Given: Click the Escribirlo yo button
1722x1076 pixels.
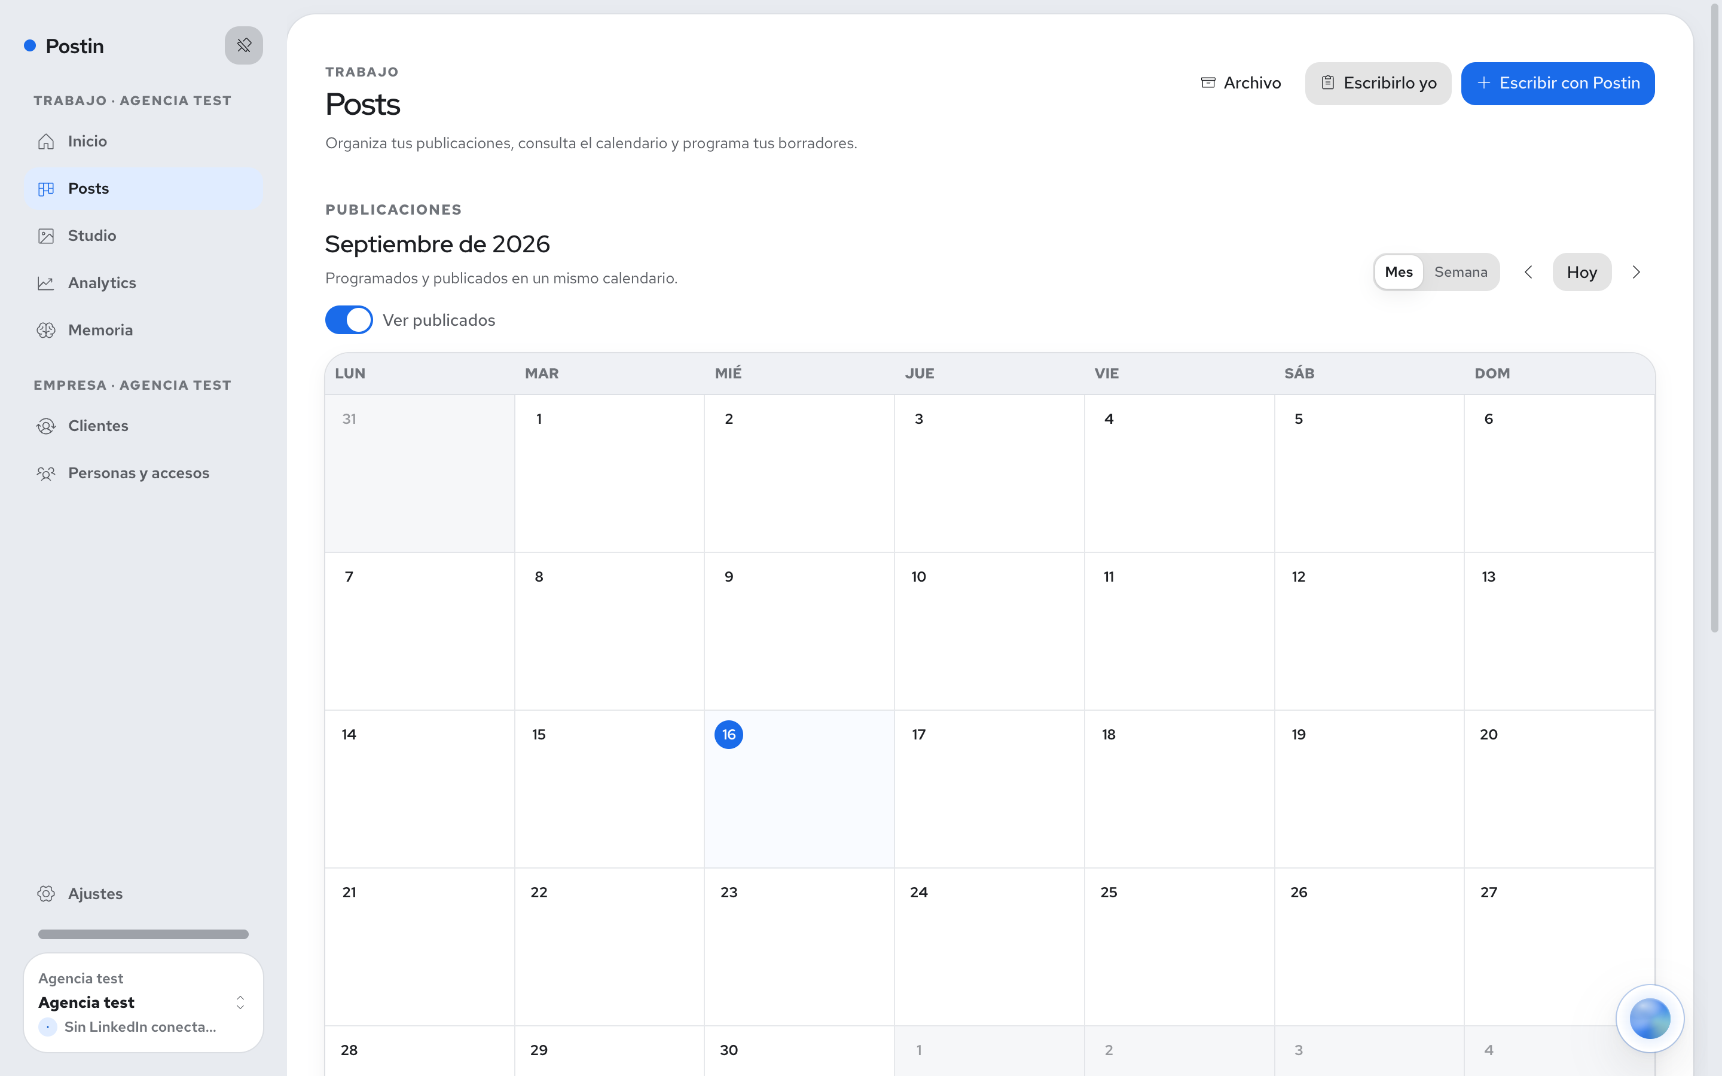Looking at the screenshot, I should pos(1378,83).
